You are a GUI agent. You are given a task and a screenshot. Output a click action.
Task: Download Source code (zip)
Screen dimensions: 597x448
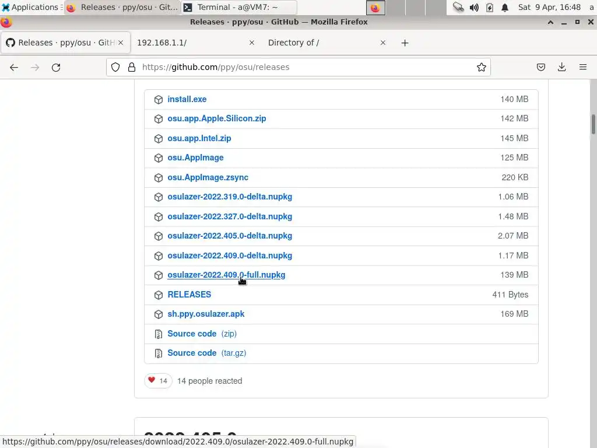pyautogui.click(x=202, y=334)
